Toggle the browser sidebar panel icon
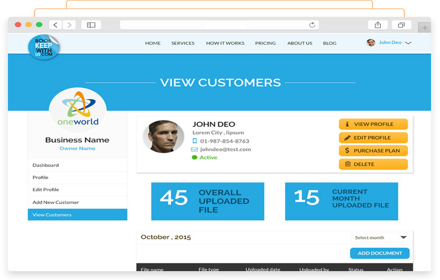The image size is (440, 280). pyautogui.click(x=91, y=25)
